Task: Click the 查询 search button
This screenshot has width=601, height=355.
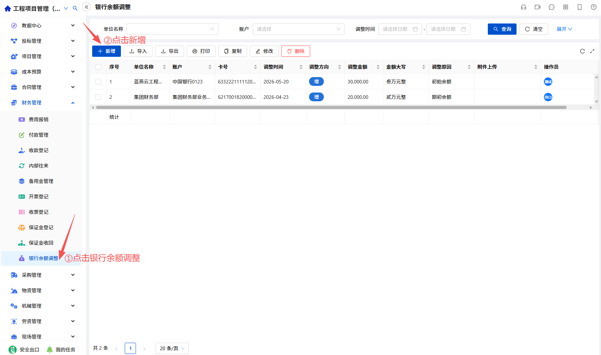Action: (502, 29)
